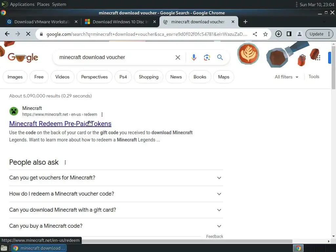Screen dimensions: 336x252
Task: Click in the Google search input field
Action: (x=116, y=57)
